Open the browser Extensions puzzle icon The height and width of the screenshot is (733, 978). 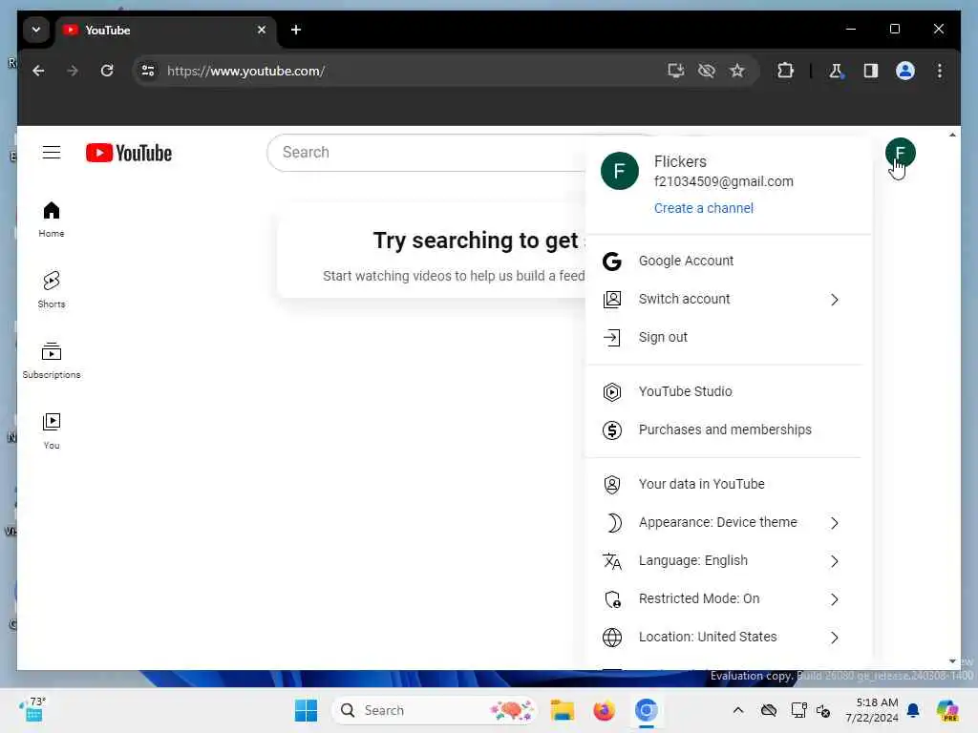point(785,71)
